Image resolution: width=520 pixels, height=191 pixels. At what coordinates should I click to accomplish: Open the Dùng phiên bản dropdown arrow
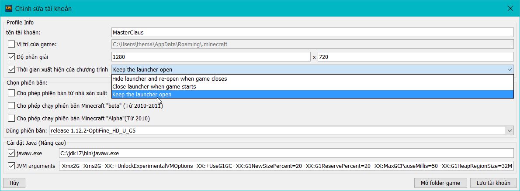[x=510, y=131]
